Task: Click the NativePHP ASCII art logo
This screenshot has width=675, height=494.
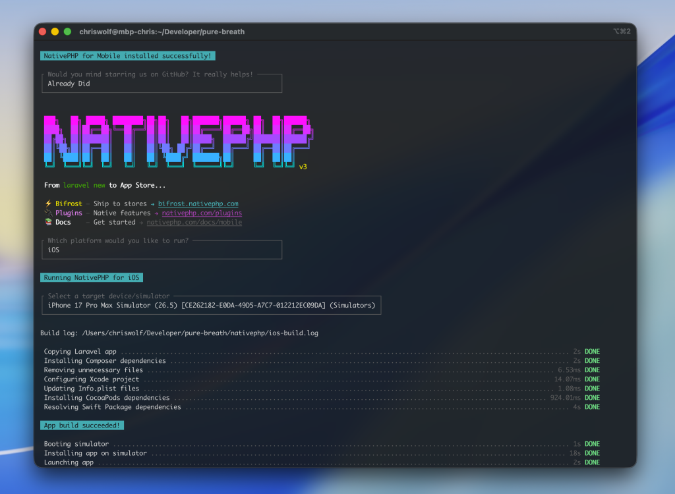Action: click(178, 141)
